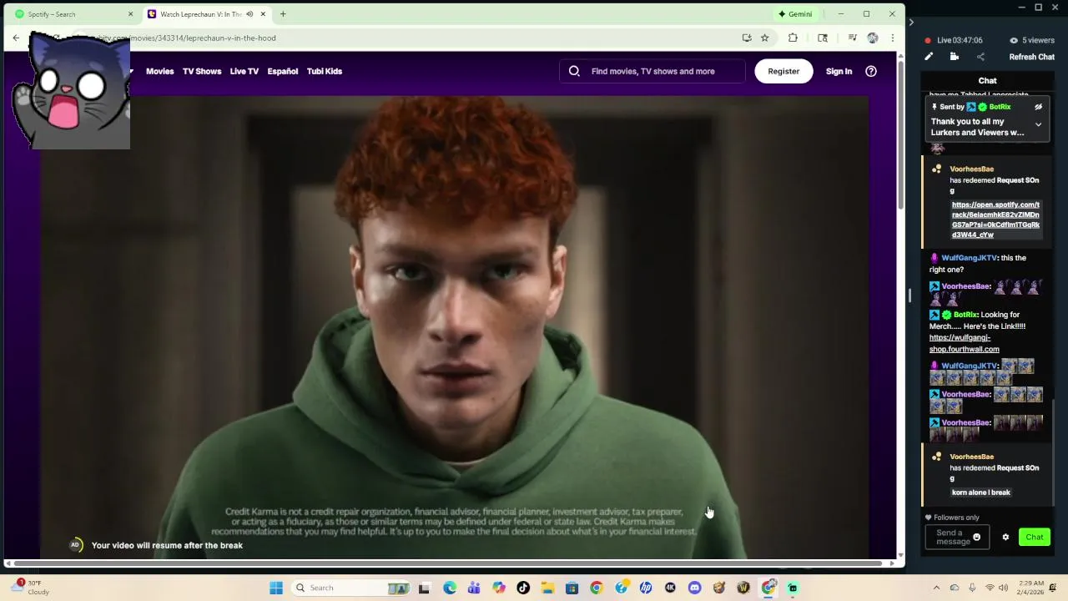
Task: Open the Español section on Tubi
Action: pyautogui.click(x=283, y=71)
